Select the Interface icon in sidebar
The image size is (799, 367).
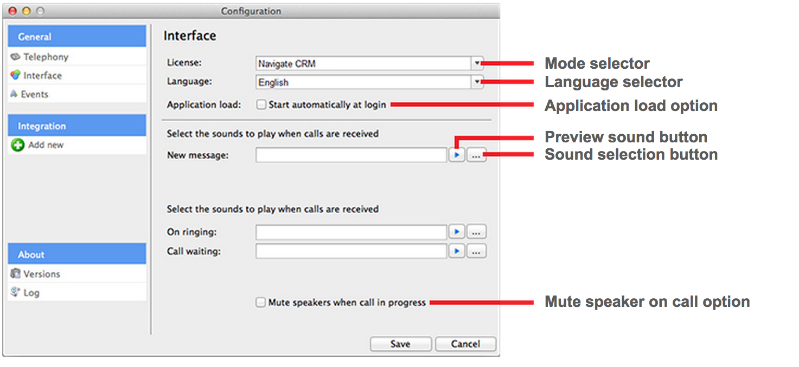[15, 75]
